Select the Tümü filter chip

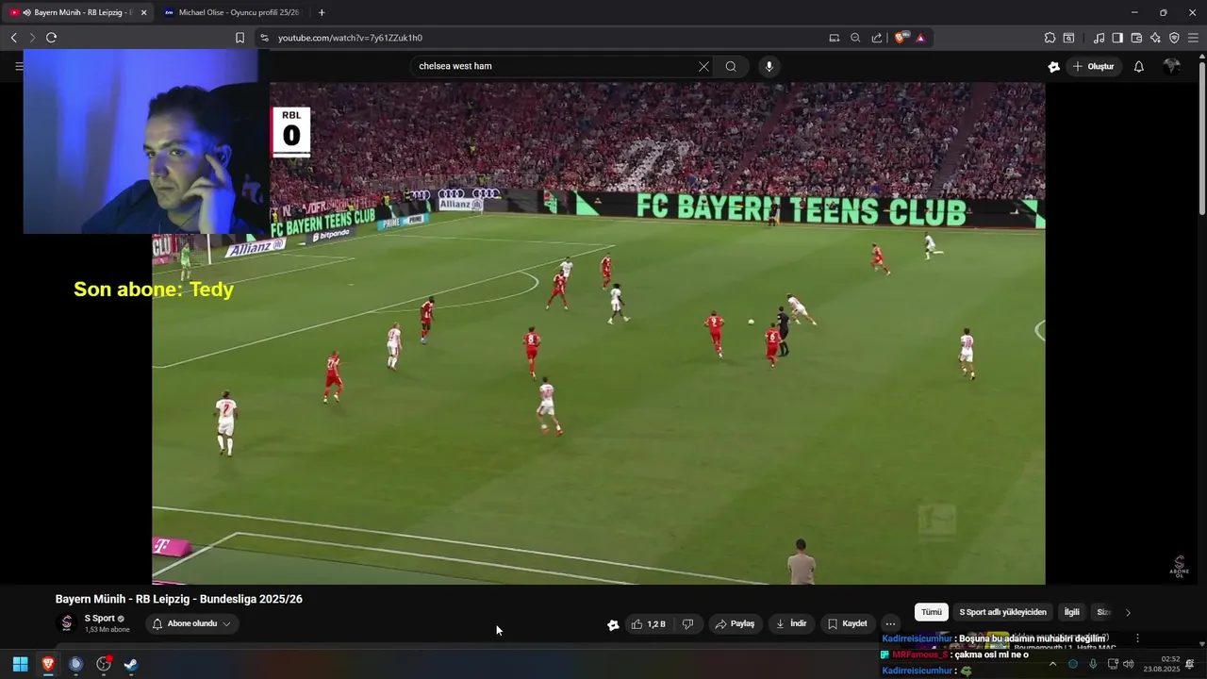[932, 612]
